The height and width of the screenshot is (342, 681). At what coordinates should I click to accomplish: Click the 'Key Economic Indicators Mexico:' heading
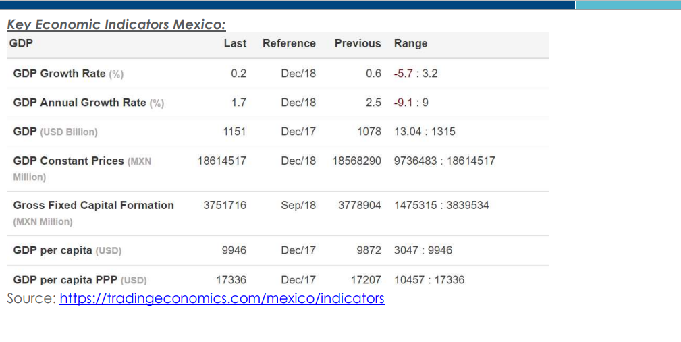tap(116, 24)
